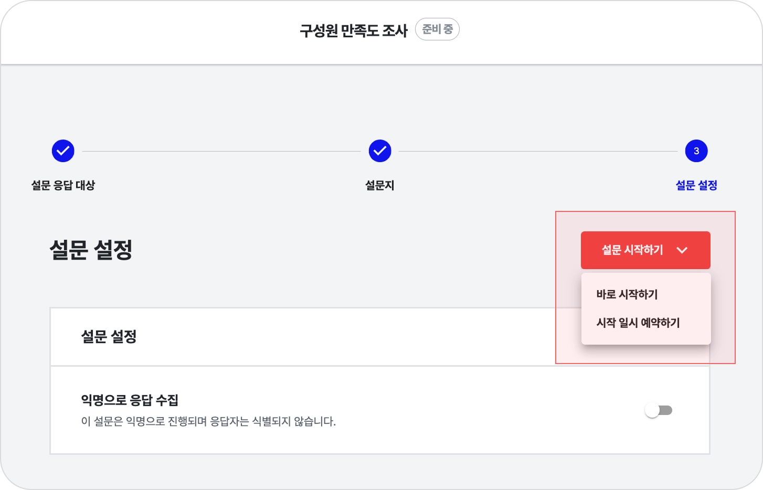Image resolution: width=763 pixels, height=490 pixels.
Task: Open the 설문지 step label
Action: (380, 185)
